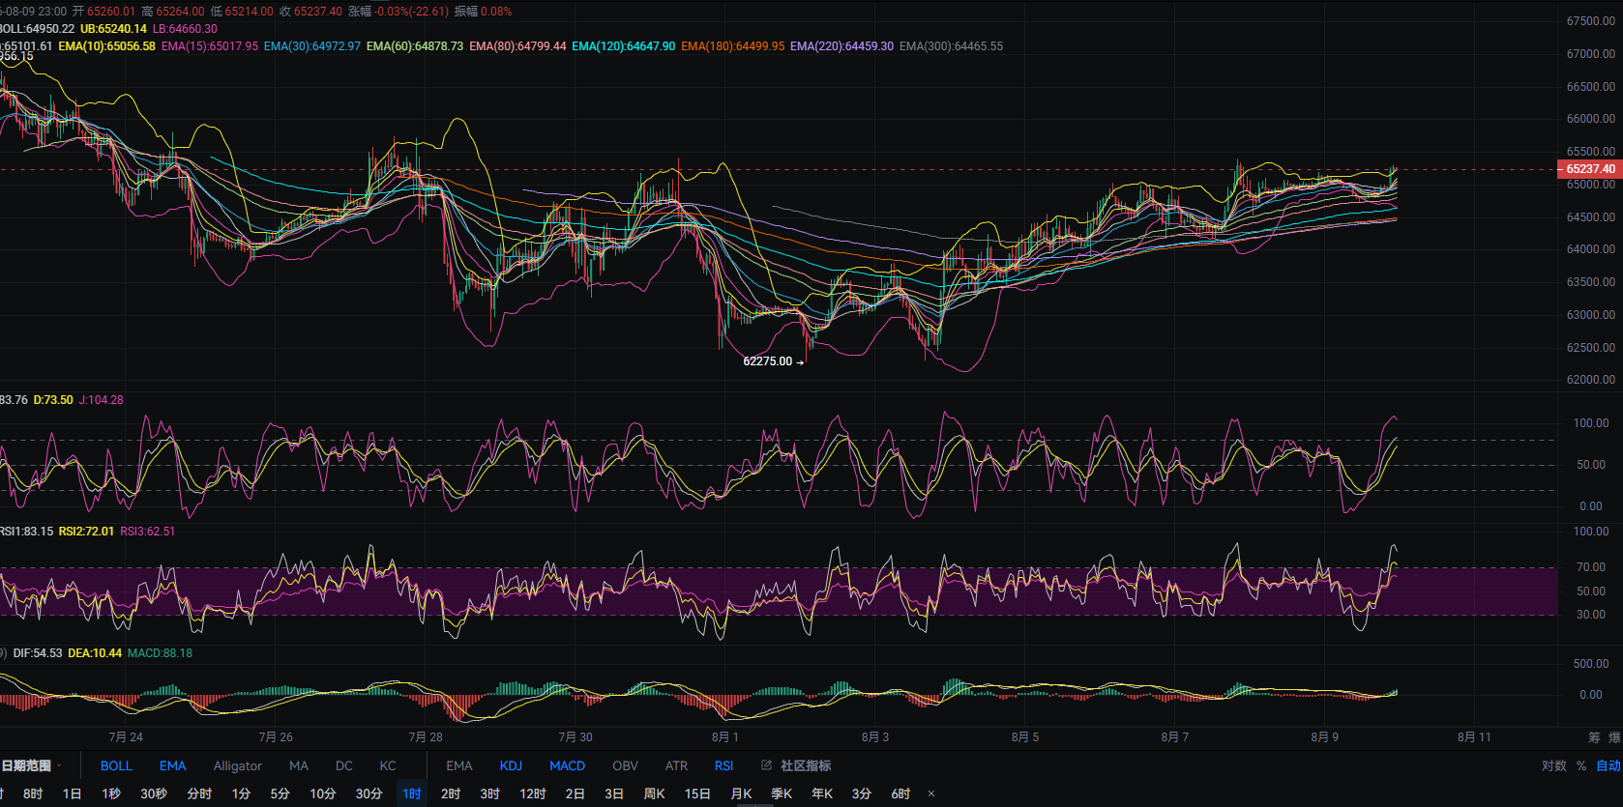Enable the OBV sub-indicator
This screenshot has width=1623, height=807.
coord(625,765)
